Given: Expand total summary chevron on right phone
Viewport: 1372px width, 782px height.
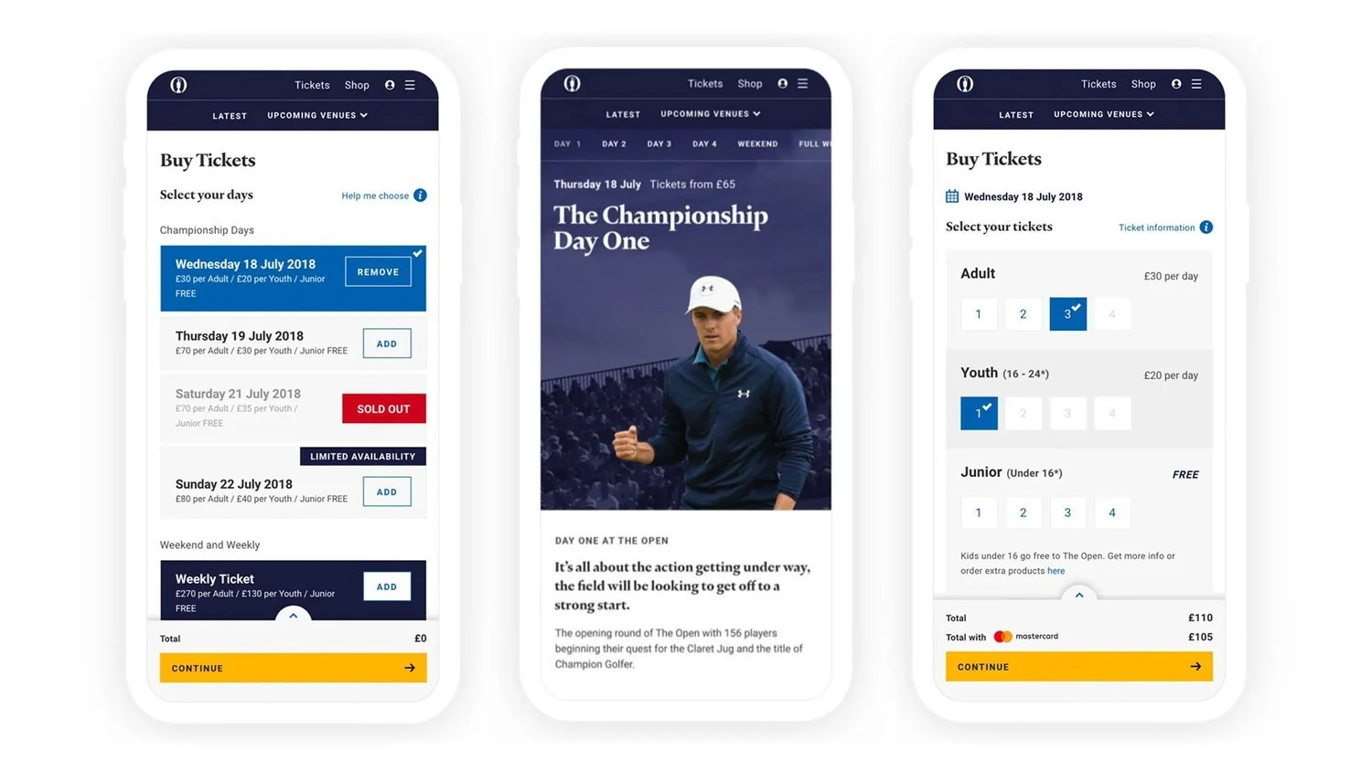Looking at the screenshot, I should coord(1079,596).
